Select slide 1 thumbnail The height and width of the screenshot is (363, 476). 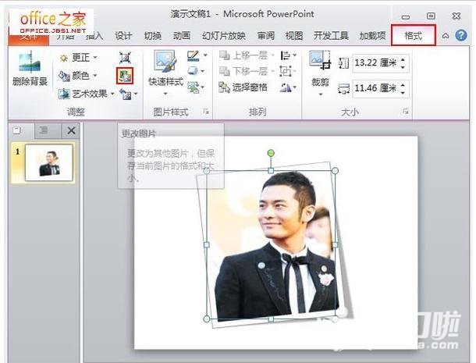(49, 163)
